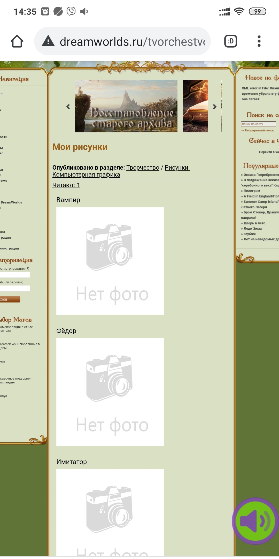This screenshot has width=279, height=559.
Task: Focus the site search field
Action: [x=258, y=124]
